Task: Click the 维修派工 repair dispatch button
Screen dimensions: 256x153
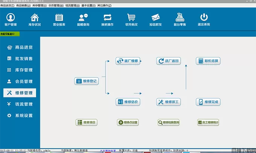Action: (x=169, y=102)
